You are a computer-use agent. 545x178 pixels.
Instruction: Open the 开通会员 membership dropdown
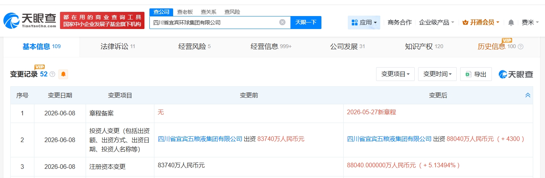click(481, 23)
